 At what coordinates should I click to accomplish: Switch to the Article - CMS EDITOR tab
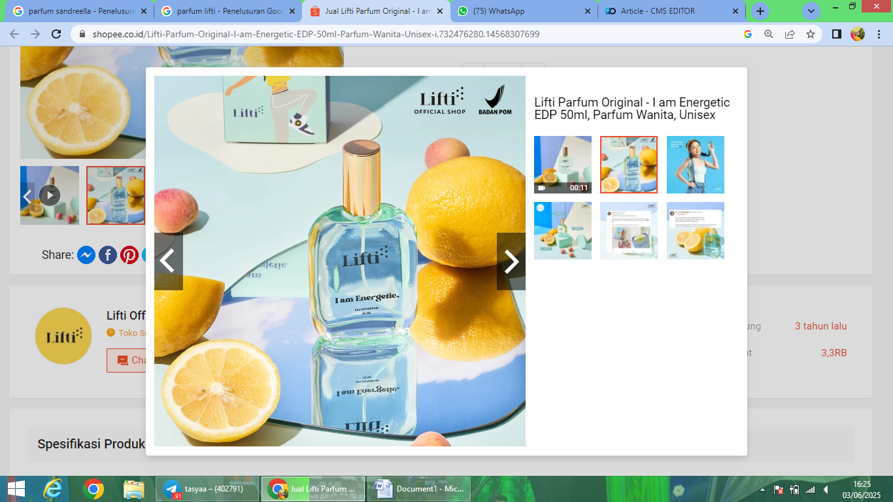pyautogui.click(x=673, y=11)
